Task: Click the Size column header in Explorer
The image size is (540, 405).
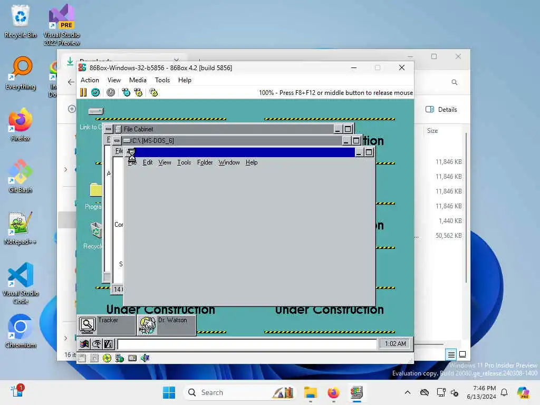Action: tap(432, 131)
